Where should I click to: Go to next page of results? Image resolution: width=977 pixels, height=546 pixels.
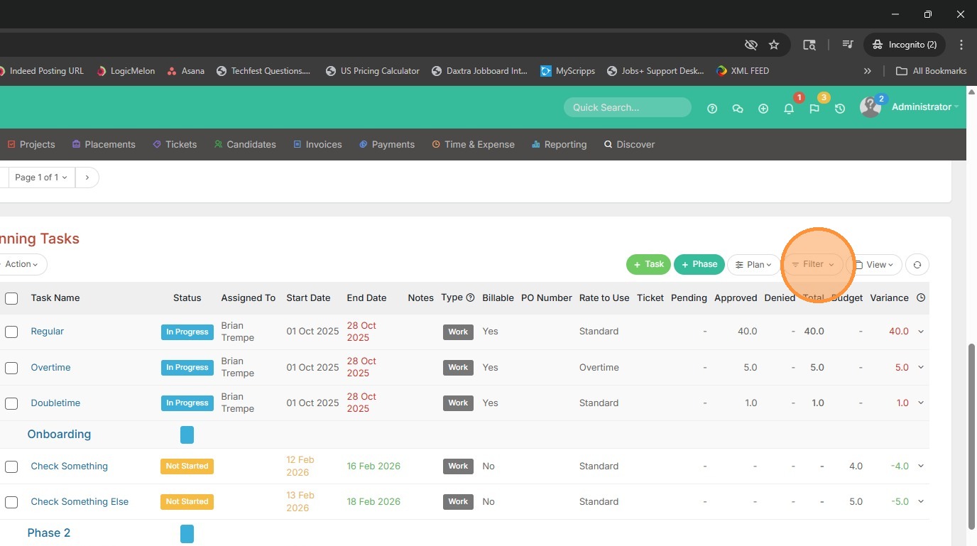pyautogui.click(x=87, y=178)
